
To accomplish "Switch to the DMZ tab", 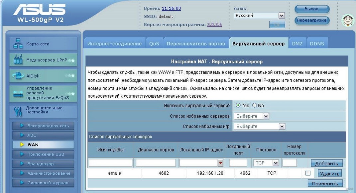I will tap(297, 44).
